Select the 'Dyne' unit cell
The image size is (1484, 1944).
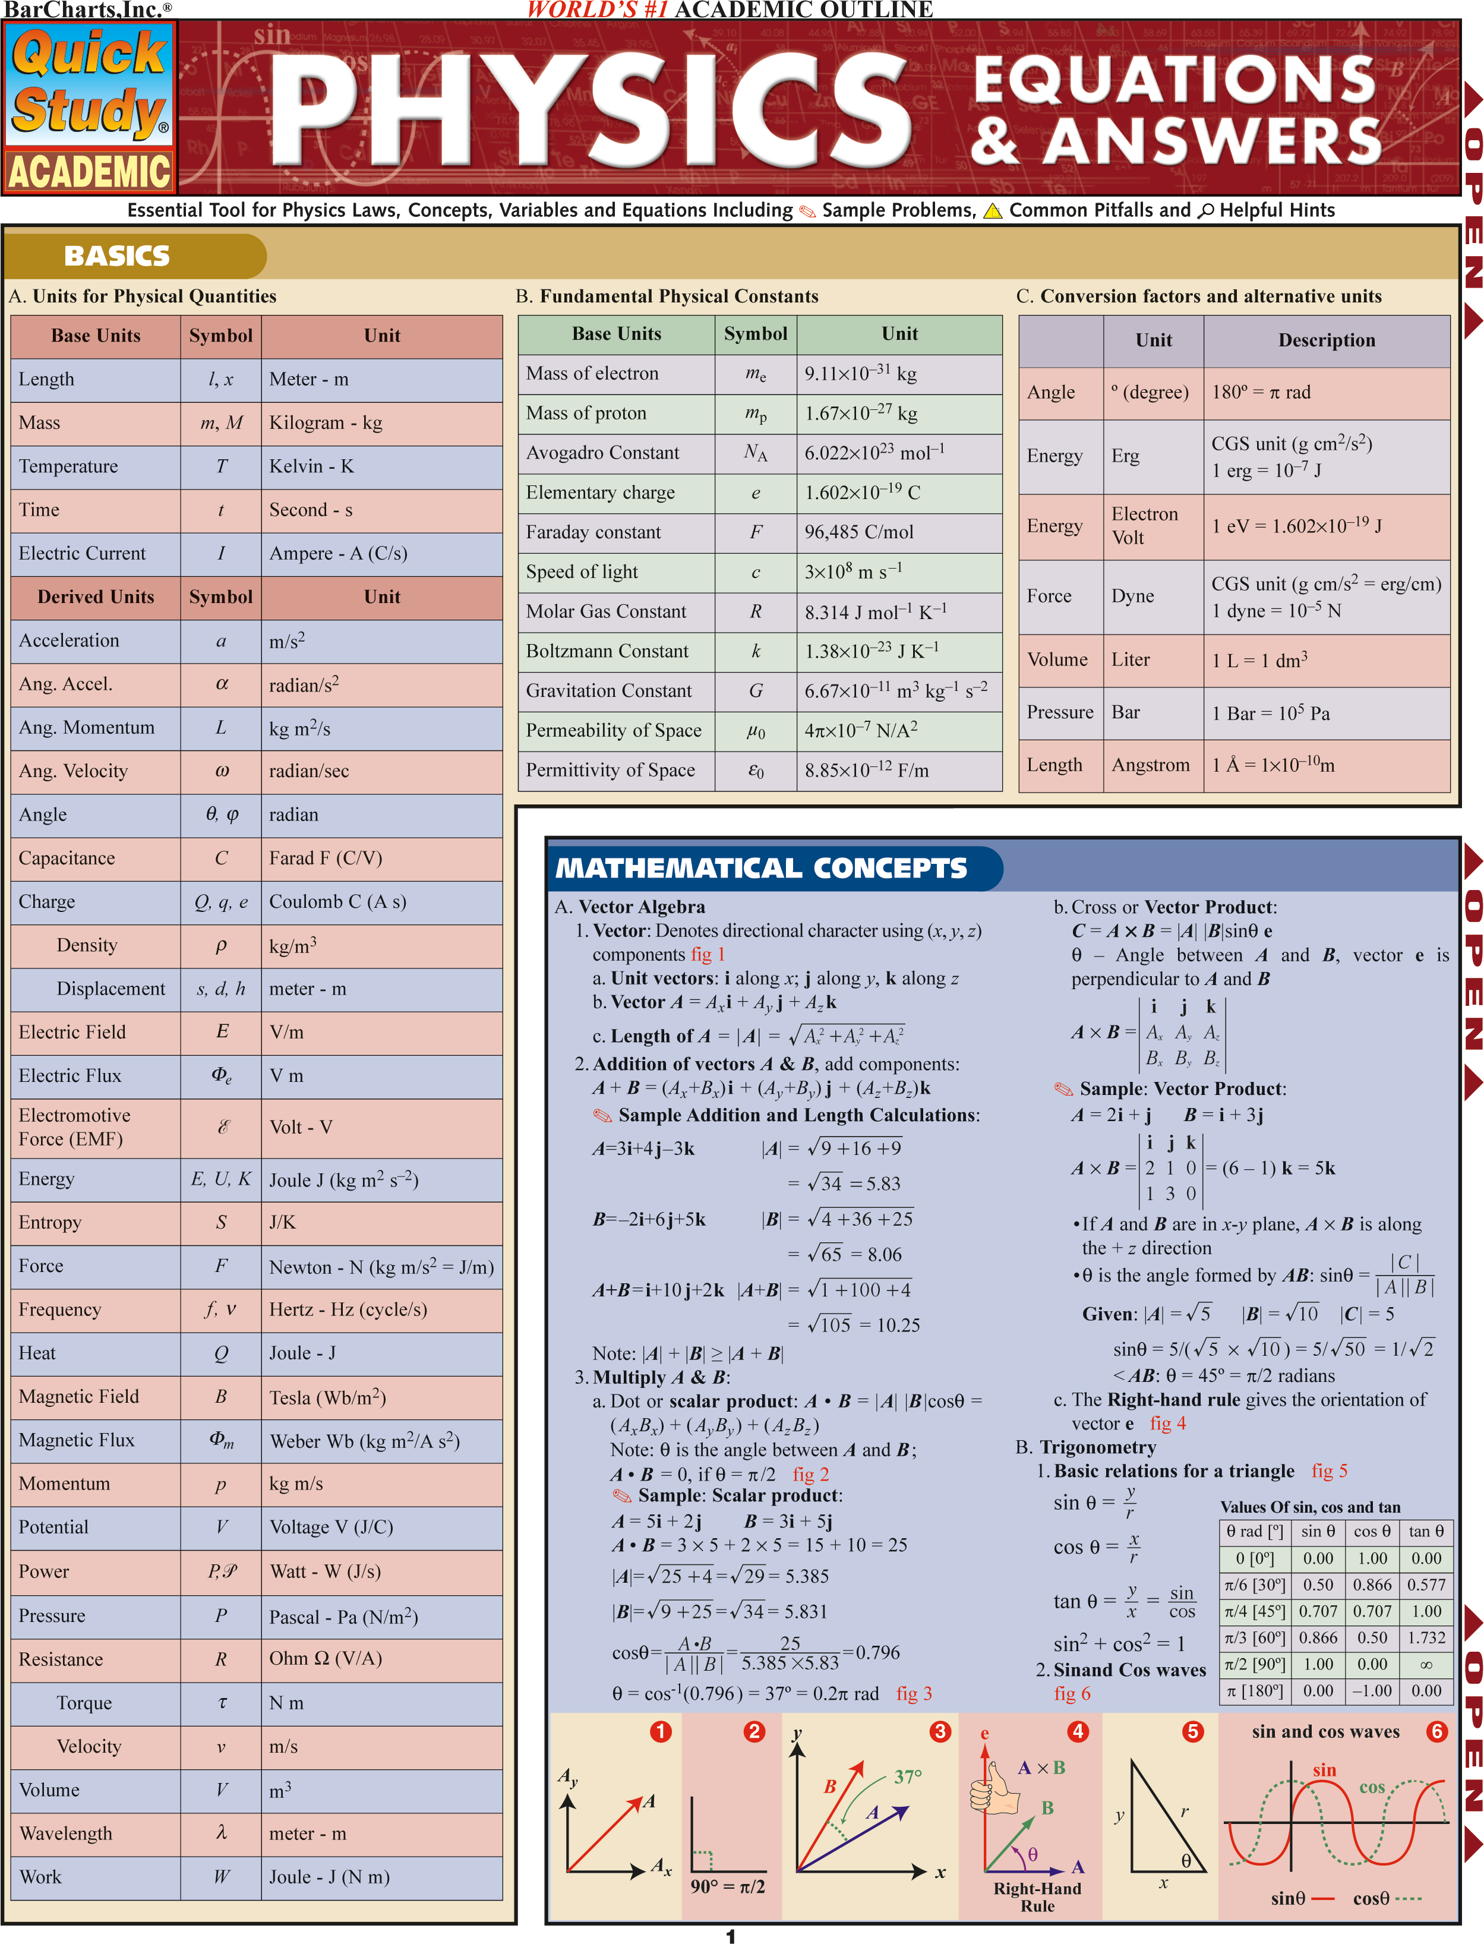click(x=1153, y=596)
